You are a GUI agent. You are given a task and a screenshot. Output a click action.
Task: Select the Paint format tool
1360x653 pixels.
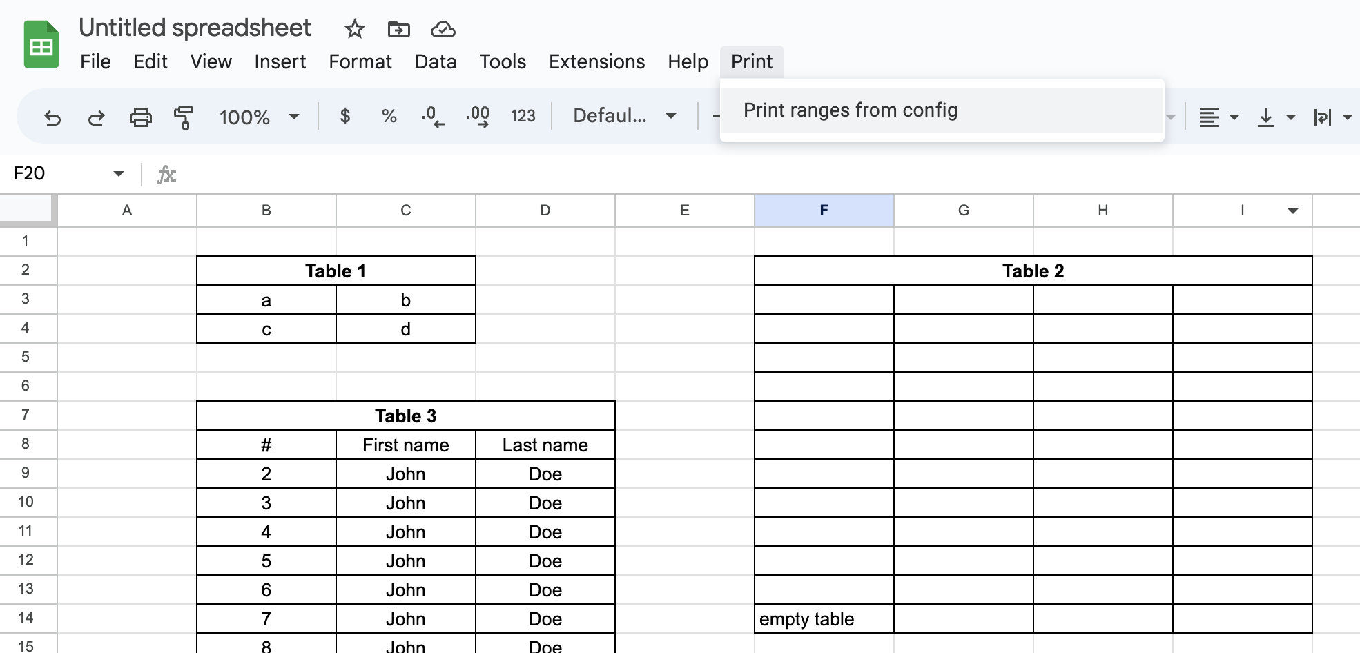[x=184, y=117]
